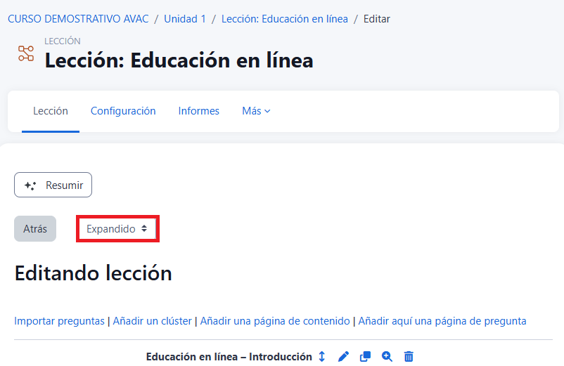Click Añadir aquí una página de pregunta
This screenshot has width=564, height=366.
coord(442,321)
